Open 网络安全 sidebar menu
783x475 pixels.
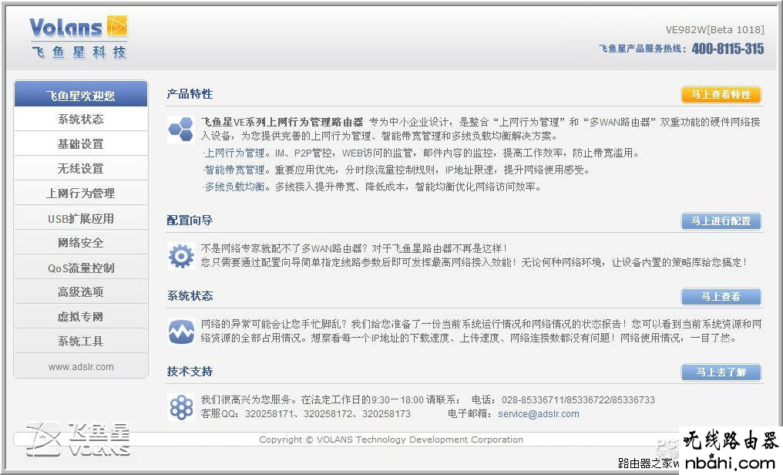pyautogui.click(x=81, y=243)
